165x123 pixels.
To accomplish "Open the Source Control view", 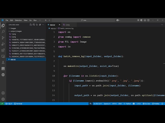I will (3, 38).
